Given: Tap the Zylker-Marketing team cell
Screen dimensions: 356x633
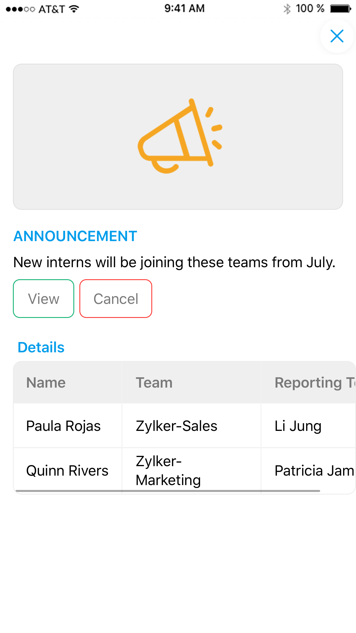Looking at the screenshot, I should 168,470.
